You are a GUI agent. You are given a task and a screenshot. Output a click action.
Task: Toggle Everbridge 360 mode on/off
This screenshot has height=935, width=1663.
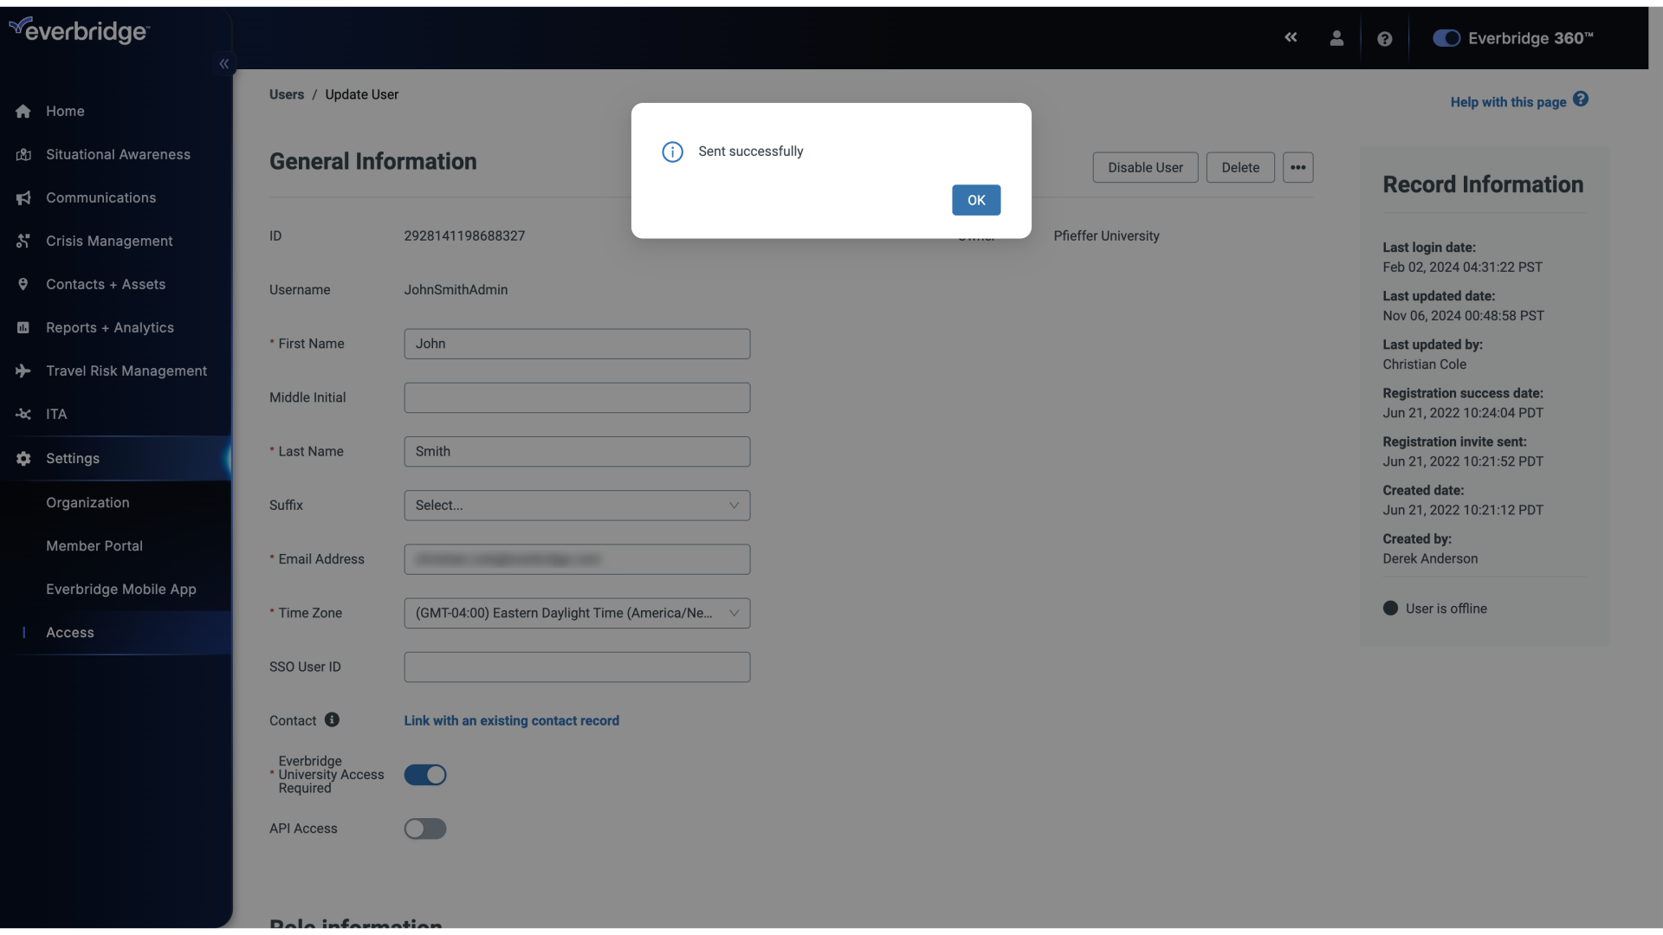pos(1446,38)
